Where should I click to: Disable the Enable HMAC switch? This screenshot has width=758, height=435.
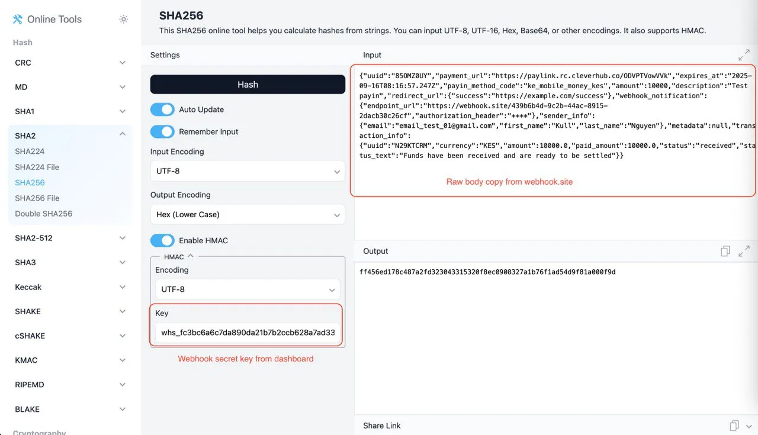(162, 240)
